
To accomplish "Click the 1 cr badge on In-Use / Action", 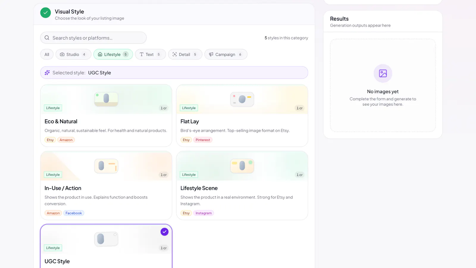I will 164,175.
